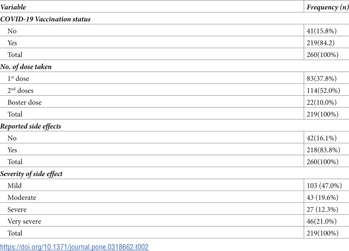Click the Variable column header

point(13,7)
